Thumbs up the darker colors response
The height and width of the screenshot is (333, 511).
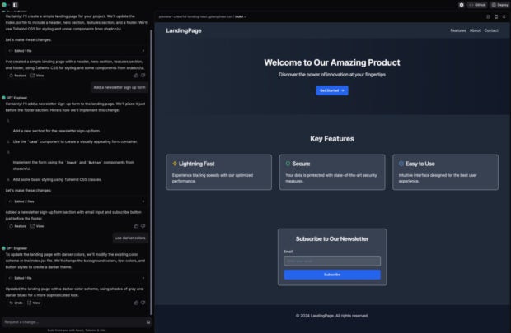(x=136, y=303)
